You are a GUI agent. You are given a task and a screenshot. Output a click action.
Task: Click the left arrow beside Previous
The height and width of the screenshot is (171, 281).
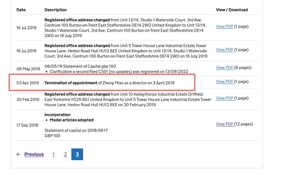coord(18,154)
